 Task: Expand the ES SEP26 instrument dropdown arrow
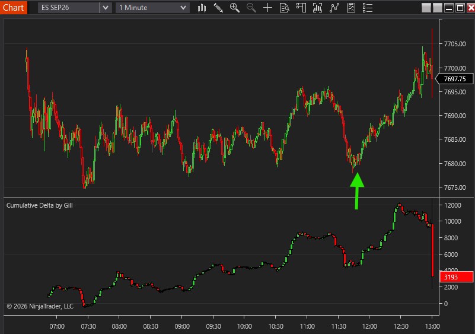click(106, 8)
